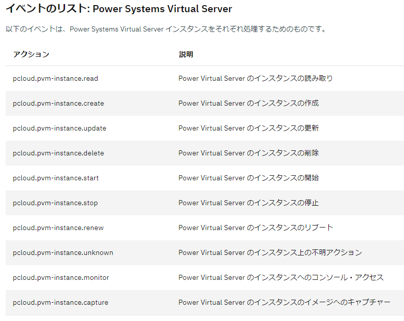The width and height of the screenshot is (404, 321).
Task: Select the pcloud.pvm-instance.monitor cell
Action: 61,278
